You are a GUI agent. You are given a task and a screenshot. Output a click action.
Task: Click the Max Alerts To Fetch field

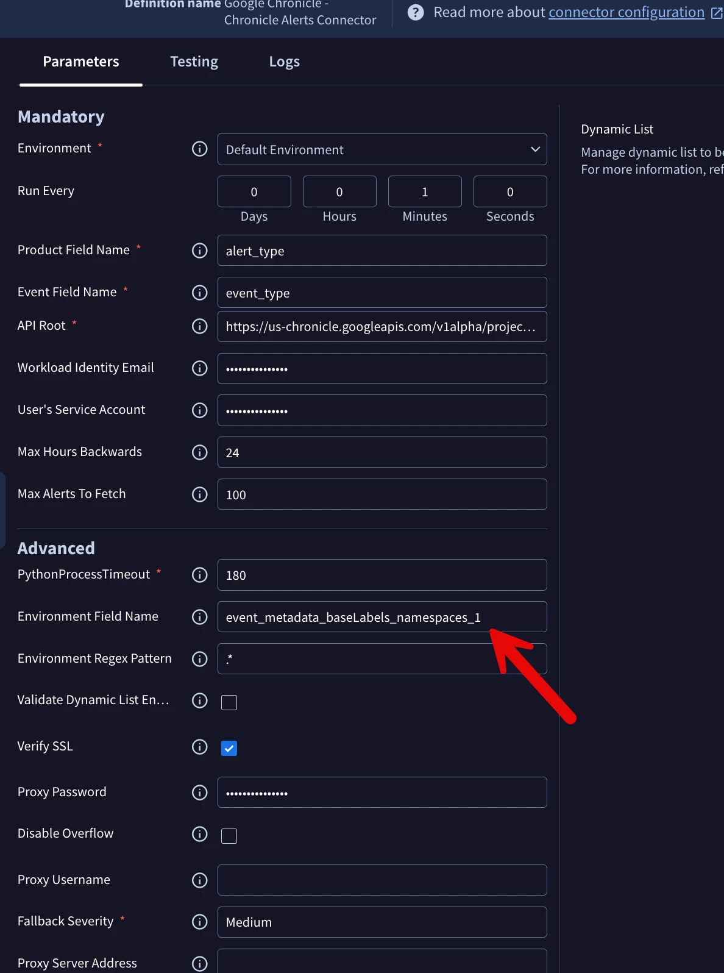pos(382,494)
